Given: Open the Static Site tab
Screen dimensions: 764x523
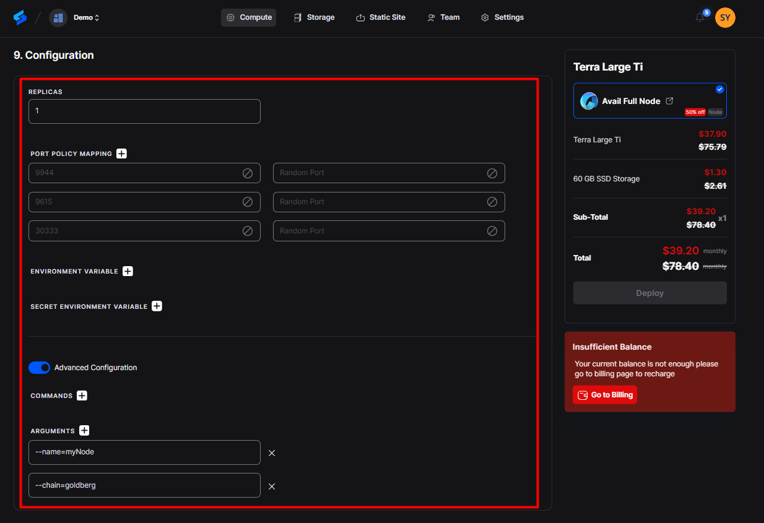Looking at the screenshot, I should pos(381,17).
